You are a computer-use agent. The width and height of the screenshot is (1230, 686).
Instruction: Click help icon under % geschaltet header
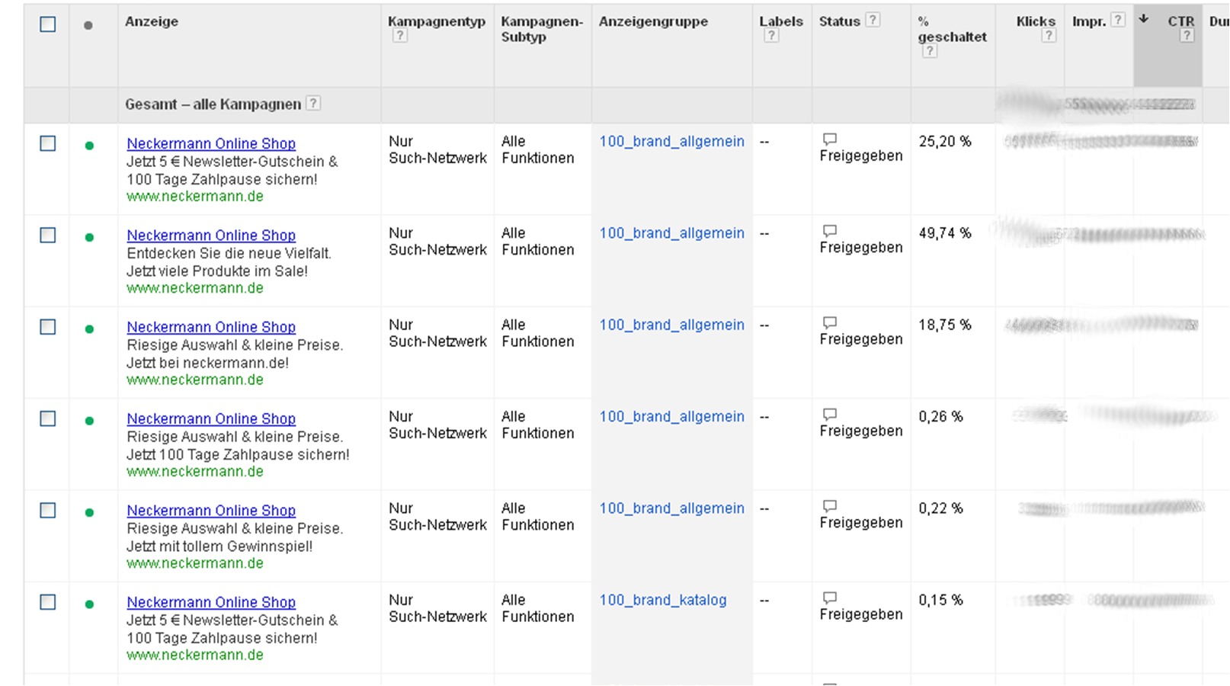(929, 51)
